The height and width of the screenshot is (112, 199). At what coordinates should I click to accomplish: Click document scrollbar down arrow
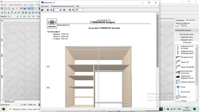point(158,106)
